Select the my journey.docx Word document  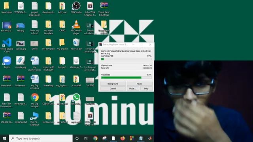tap(34, 64)
